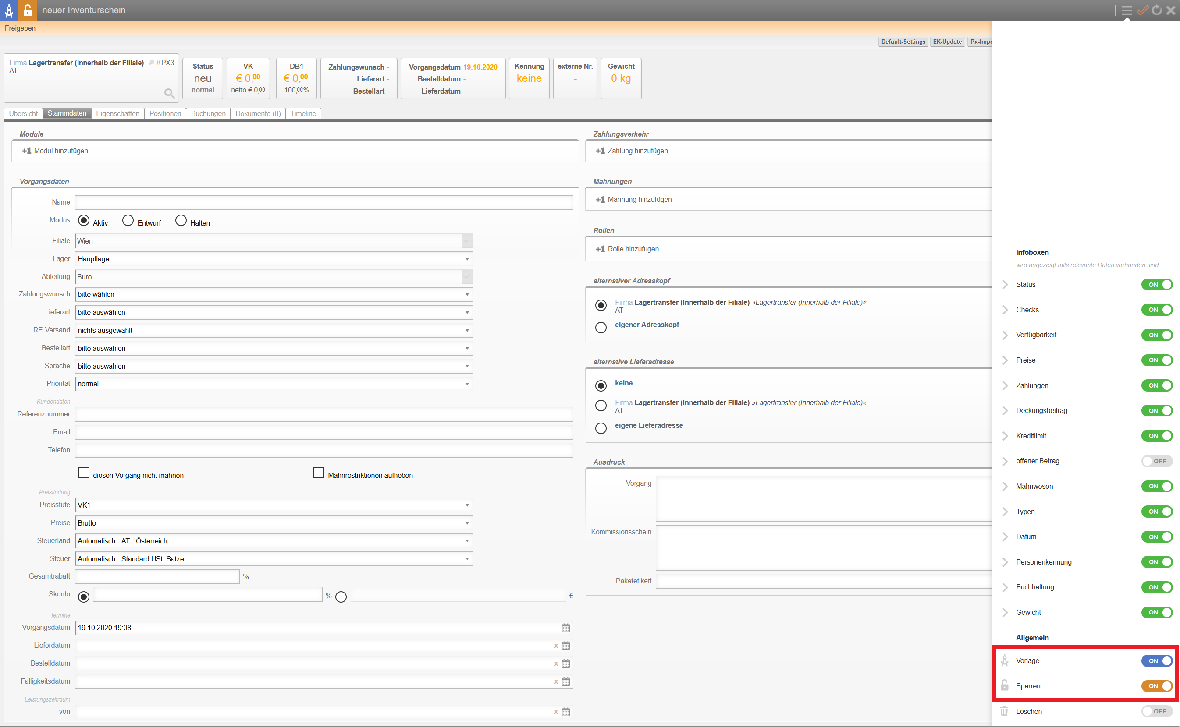Image resolution: width=1180 pixels, height=727 pixels.
Task: Click the +1 icon of Zahlung hinzufügen
Action: pyautogui.click(x=600, y=151)
